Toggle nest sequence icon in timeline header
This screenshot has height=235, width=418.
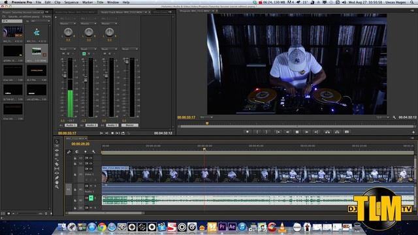point(69,151)
